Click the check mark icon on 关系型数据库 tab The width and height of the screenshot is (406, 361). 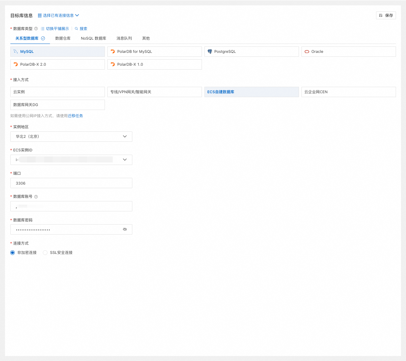click(x=43, y=38)
